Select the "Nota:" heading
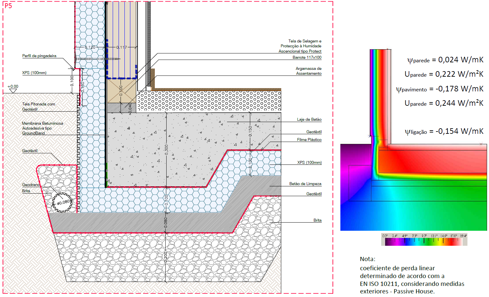The width and height of the screenshot is (489, 297). [x=367, y=259]
